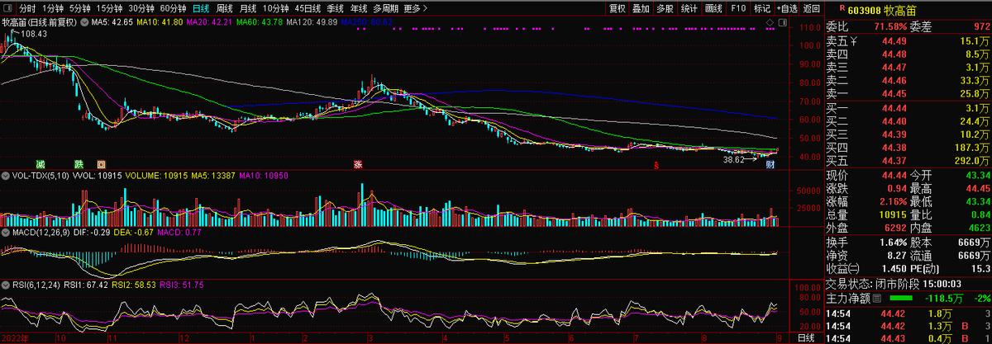Viewport: 992px width, 344px height.
Task: Open F10 company information
Action: click(x=738, y=8)
